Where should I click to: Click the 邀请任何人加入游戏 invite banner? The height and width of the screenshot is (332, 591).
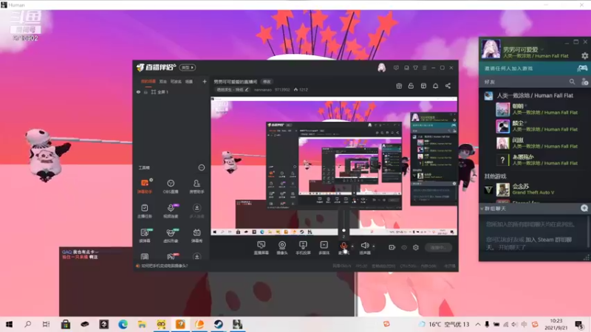coord(534,69)
